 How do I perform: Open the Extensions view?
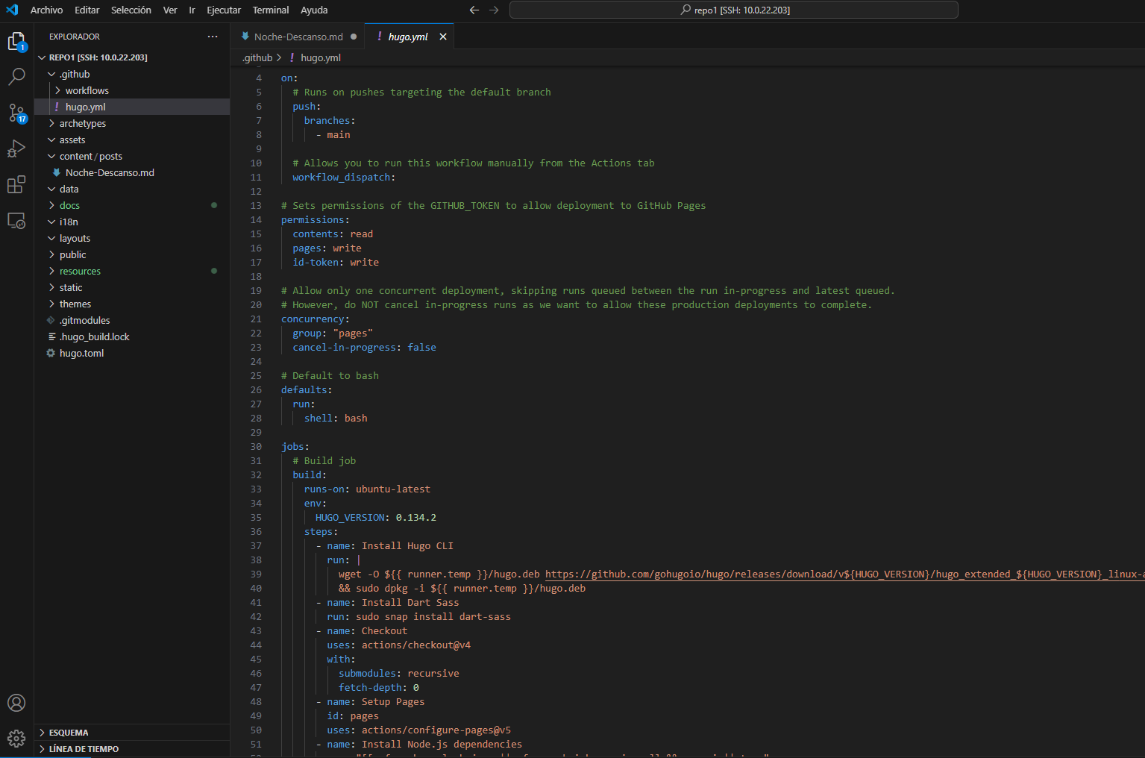click(16, 184)
